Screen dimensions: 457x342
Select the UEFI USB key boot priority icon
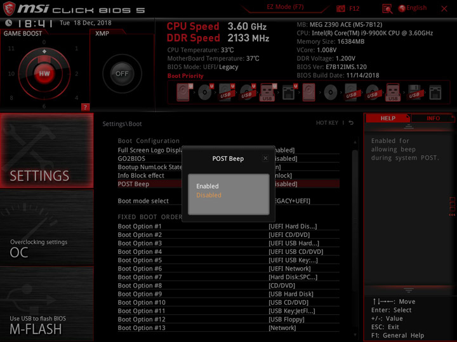click(x=268, y=92)
